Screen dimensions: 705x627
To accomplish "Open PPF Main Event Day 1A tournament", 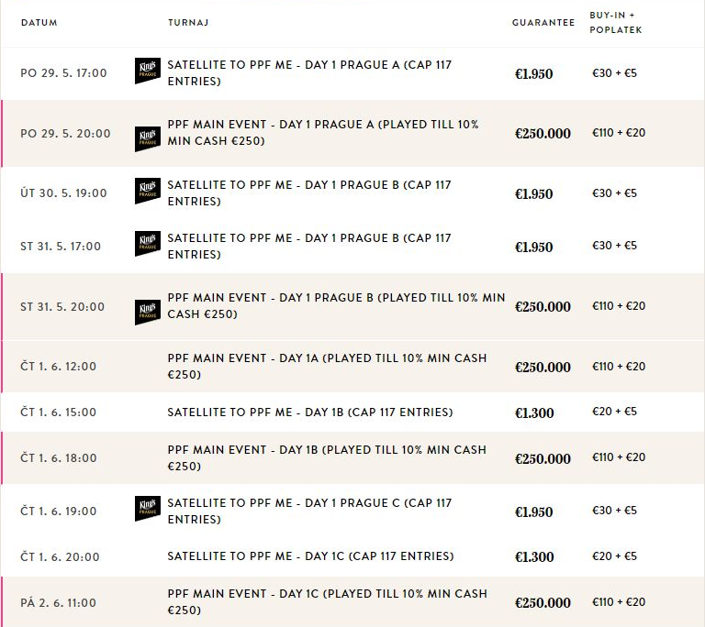I will click(327, 366).
